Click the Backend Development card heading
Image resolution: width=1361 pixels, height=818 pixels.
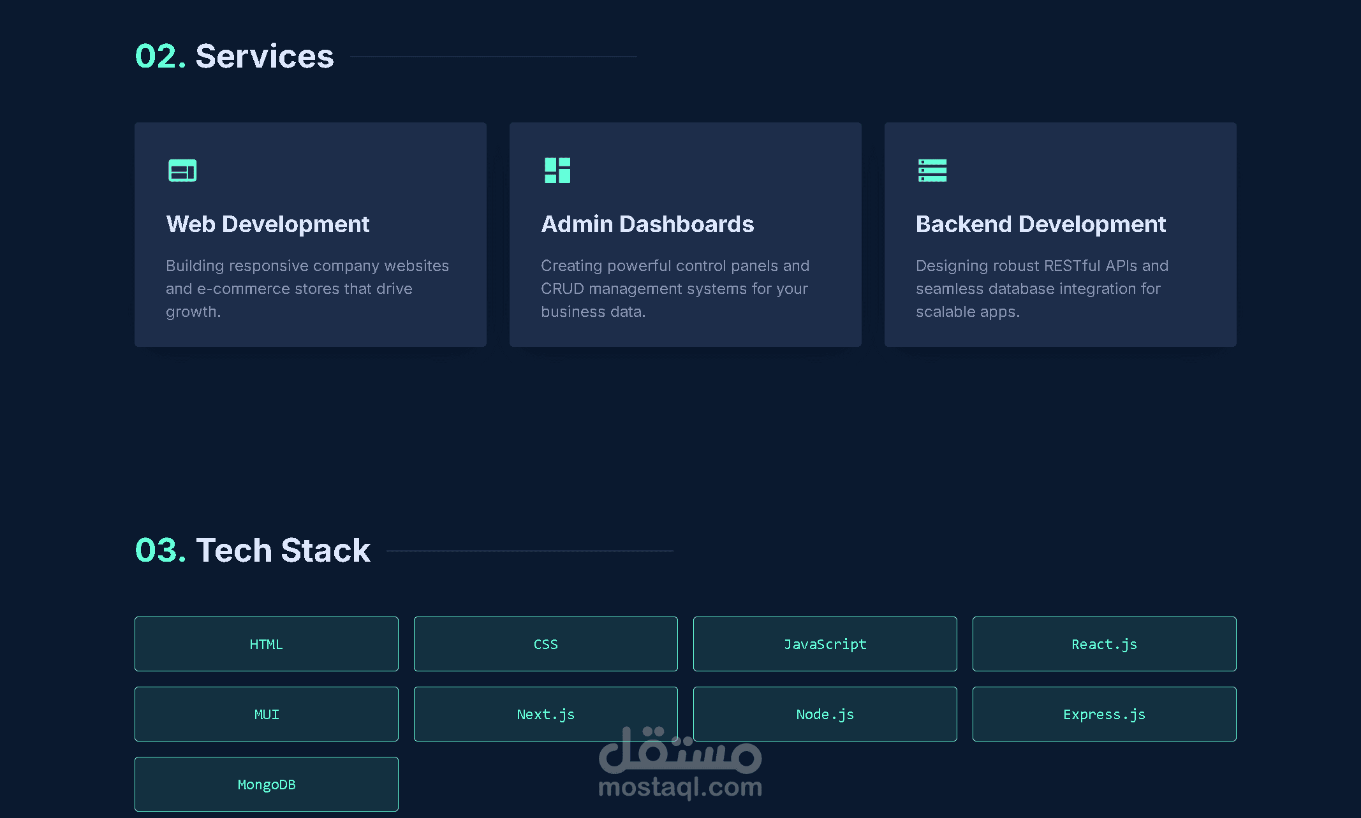1040,224
